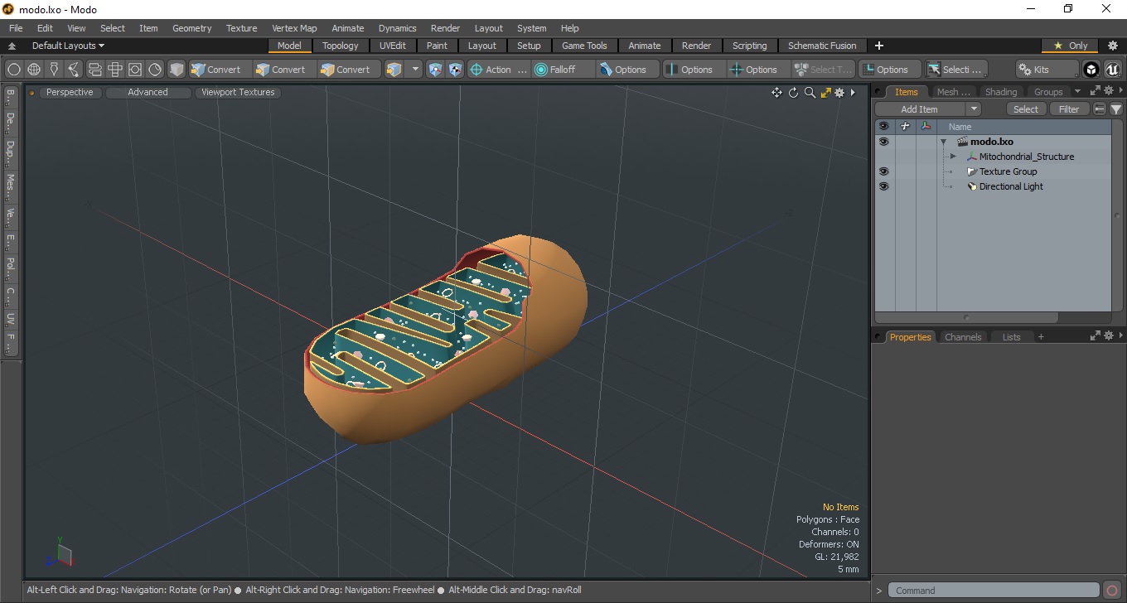Image resolution: width=1127 pixels, height=603 pixels.
Task: Toggle the Only star button
Action: (1070, 46)
